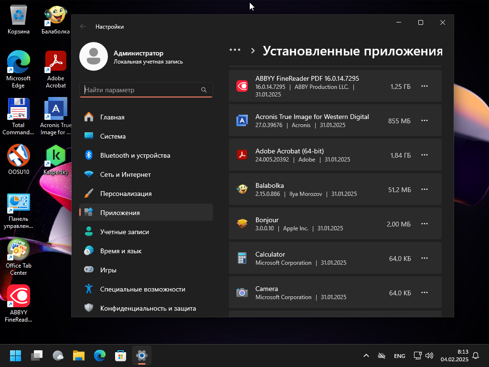
Task: Click the ENG language indicator
Action: (x=400, y=356)
